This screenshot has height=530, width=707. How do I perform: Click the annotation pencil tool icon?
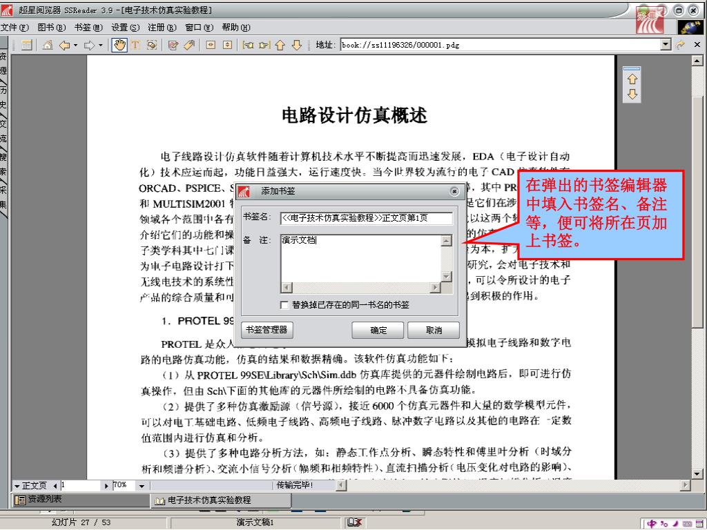pos(173,45)
